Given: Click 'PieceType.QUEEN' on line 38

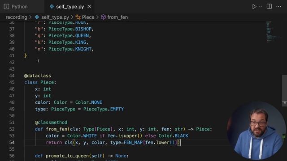Looking at the screenshot, I should coord(69,36).
